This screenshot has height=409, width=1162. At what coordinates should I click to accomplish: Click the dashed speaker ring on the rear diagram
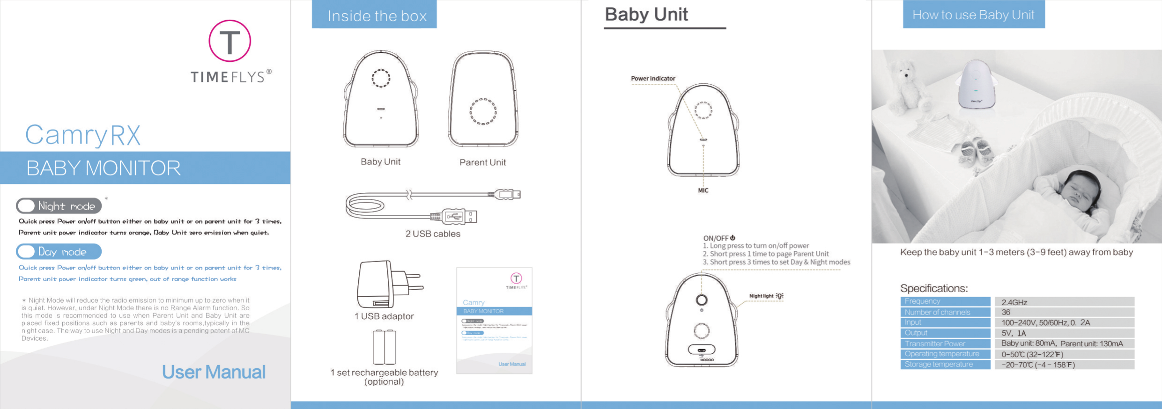click(x=701, y=331)
